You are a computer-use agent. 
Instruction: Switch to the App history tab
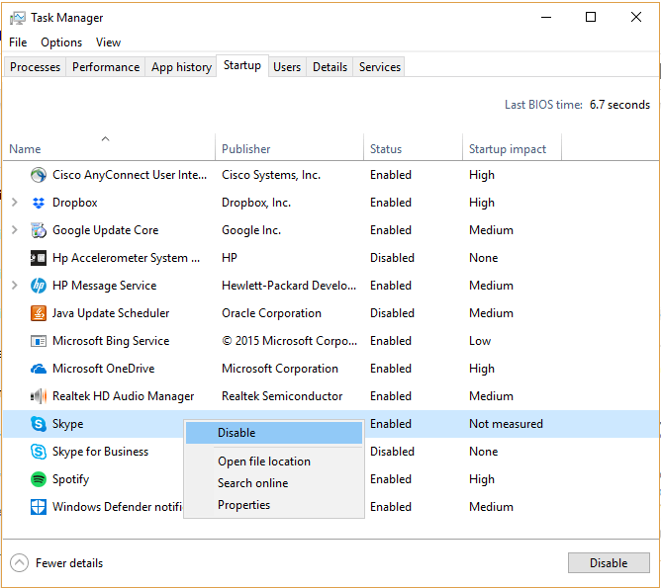tap(181, 67)
